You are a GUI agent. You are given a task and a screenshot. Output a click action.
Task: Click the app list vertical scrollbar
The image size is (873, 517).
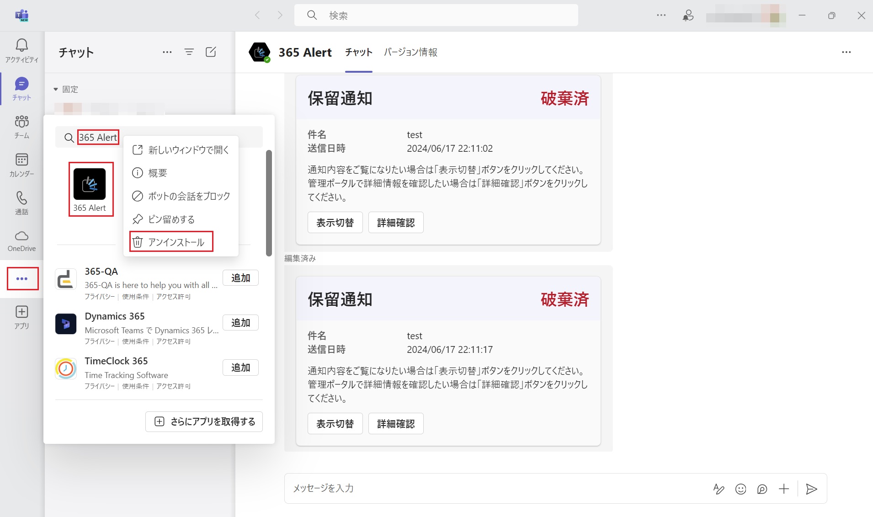click(269, 203)
